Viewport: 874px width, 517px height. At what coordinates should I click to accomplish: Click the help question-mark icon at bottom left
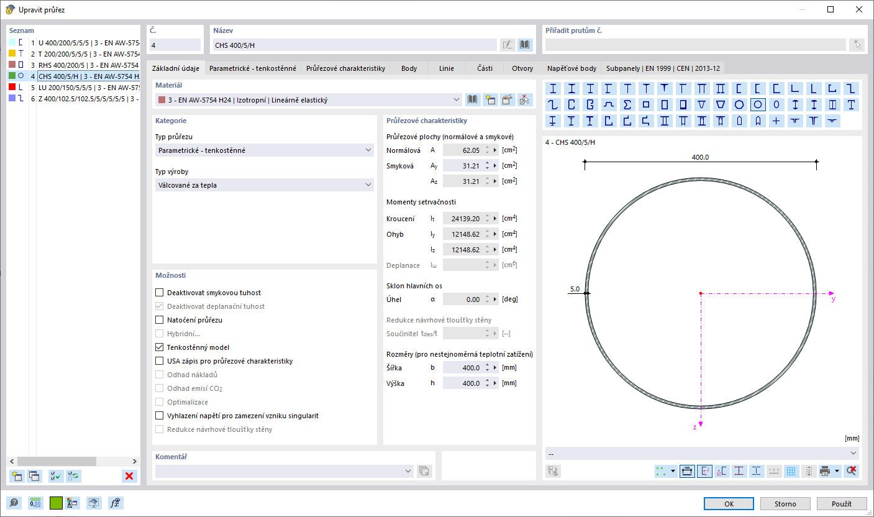pyautogui.click(x=13, y=503)
